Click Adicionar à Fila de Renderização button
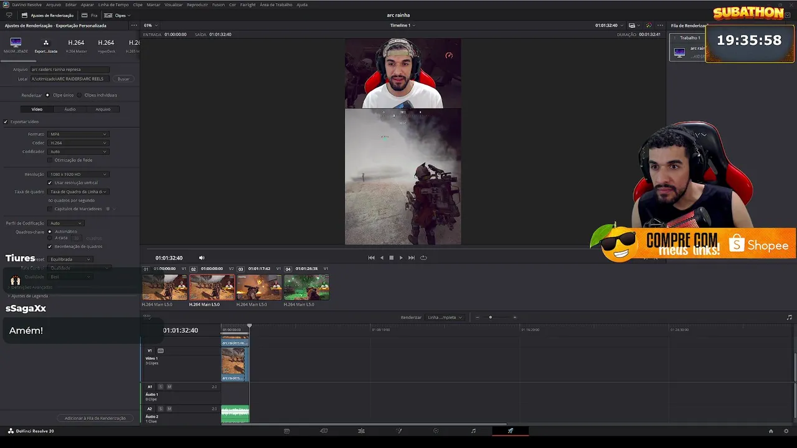This screenshot has height=448, width=797. point(95,418)
